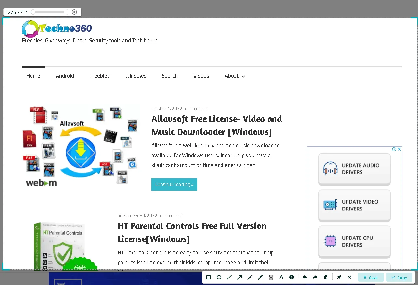Viewport: 418px width, 285px height.
Task: Open the Freebies menu item
Action: click(x=99, y=76)
